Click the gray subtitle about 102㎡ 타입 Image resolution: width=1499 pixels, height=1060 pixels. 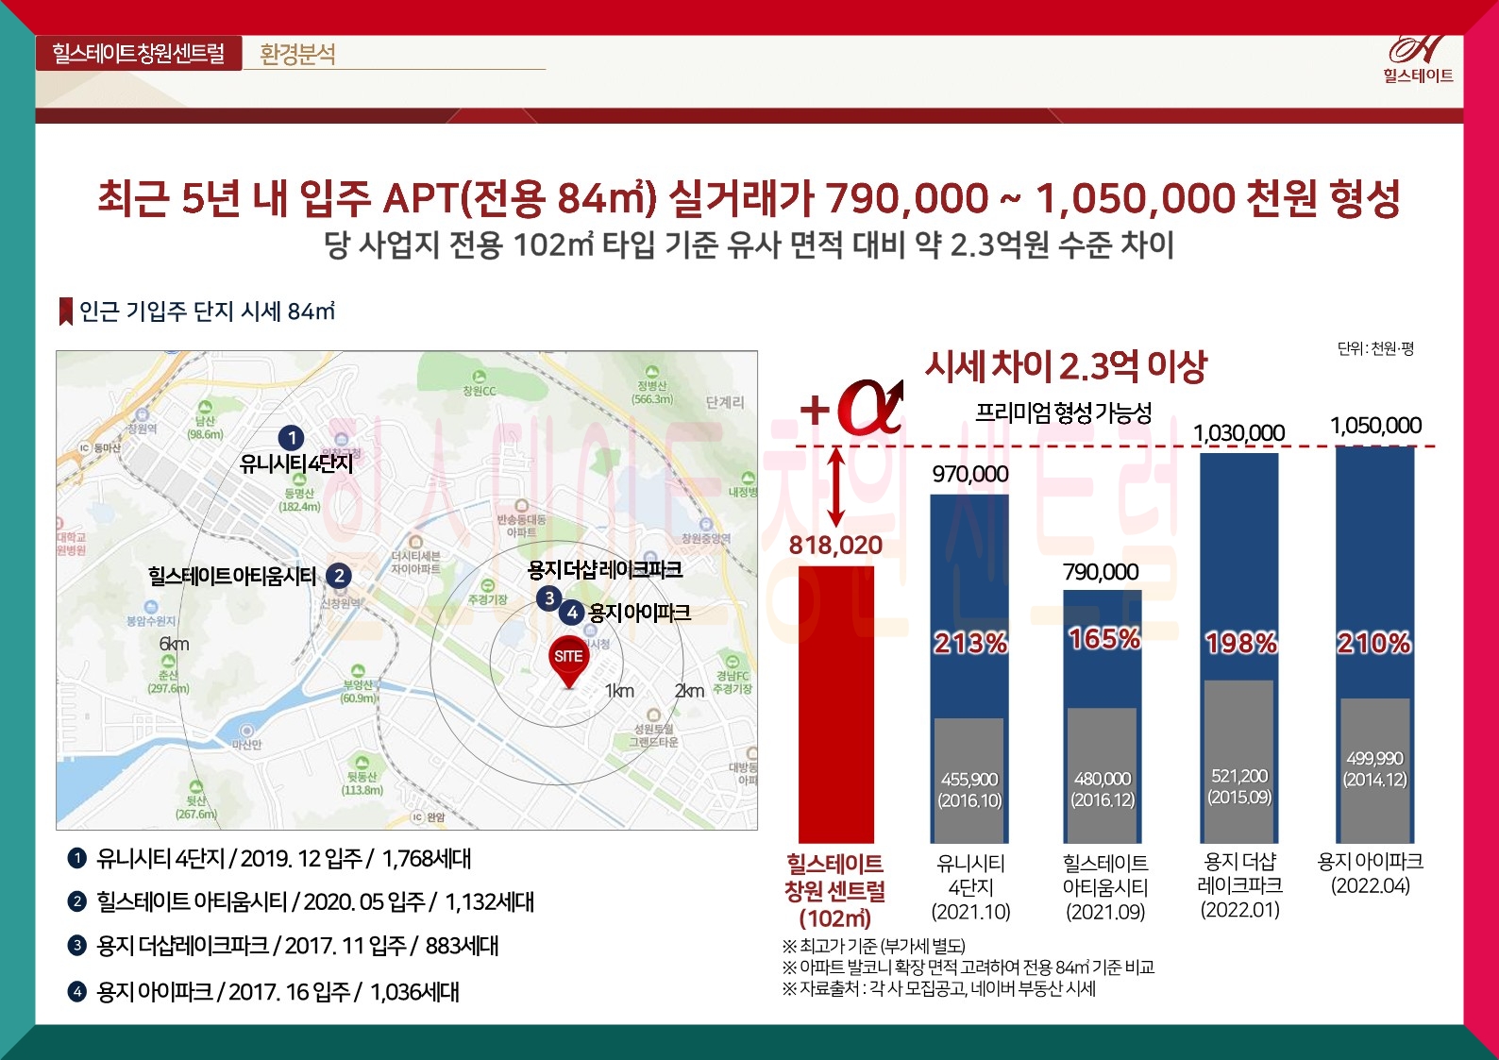749,245
